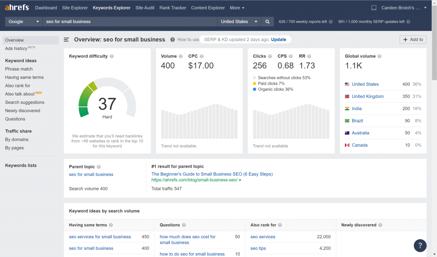Screen dimensions: 437x257
Task: Click help icon beside CPS
Action: 291,56
